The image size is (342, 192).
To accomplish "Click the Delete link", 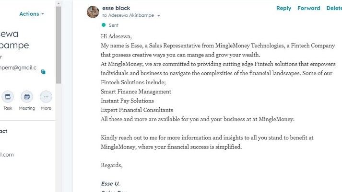I will (334, 8).
